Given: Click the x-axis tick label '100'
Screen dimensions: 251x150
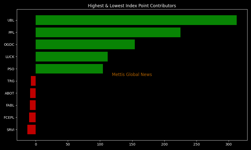Looking at the screenshot, I should (100, 144).
